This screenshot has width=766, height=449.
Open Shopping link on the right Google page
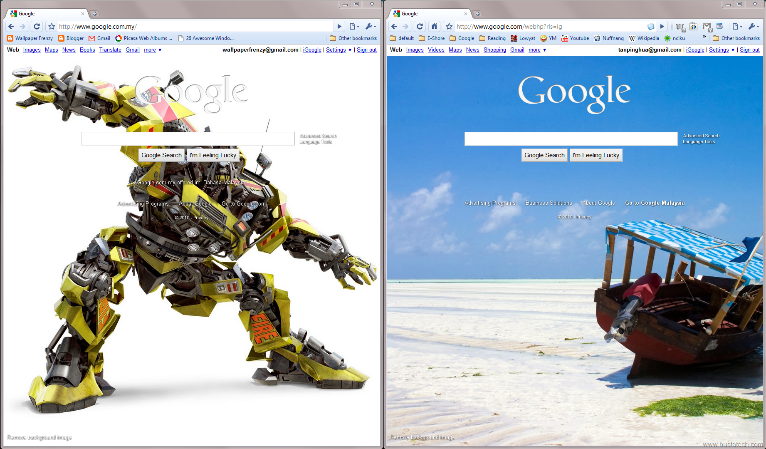click(494, 50)
